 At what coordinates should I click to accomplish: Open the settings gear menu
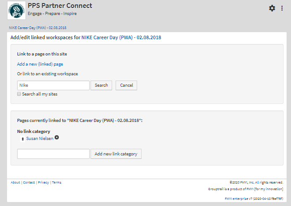pos(272,8)
